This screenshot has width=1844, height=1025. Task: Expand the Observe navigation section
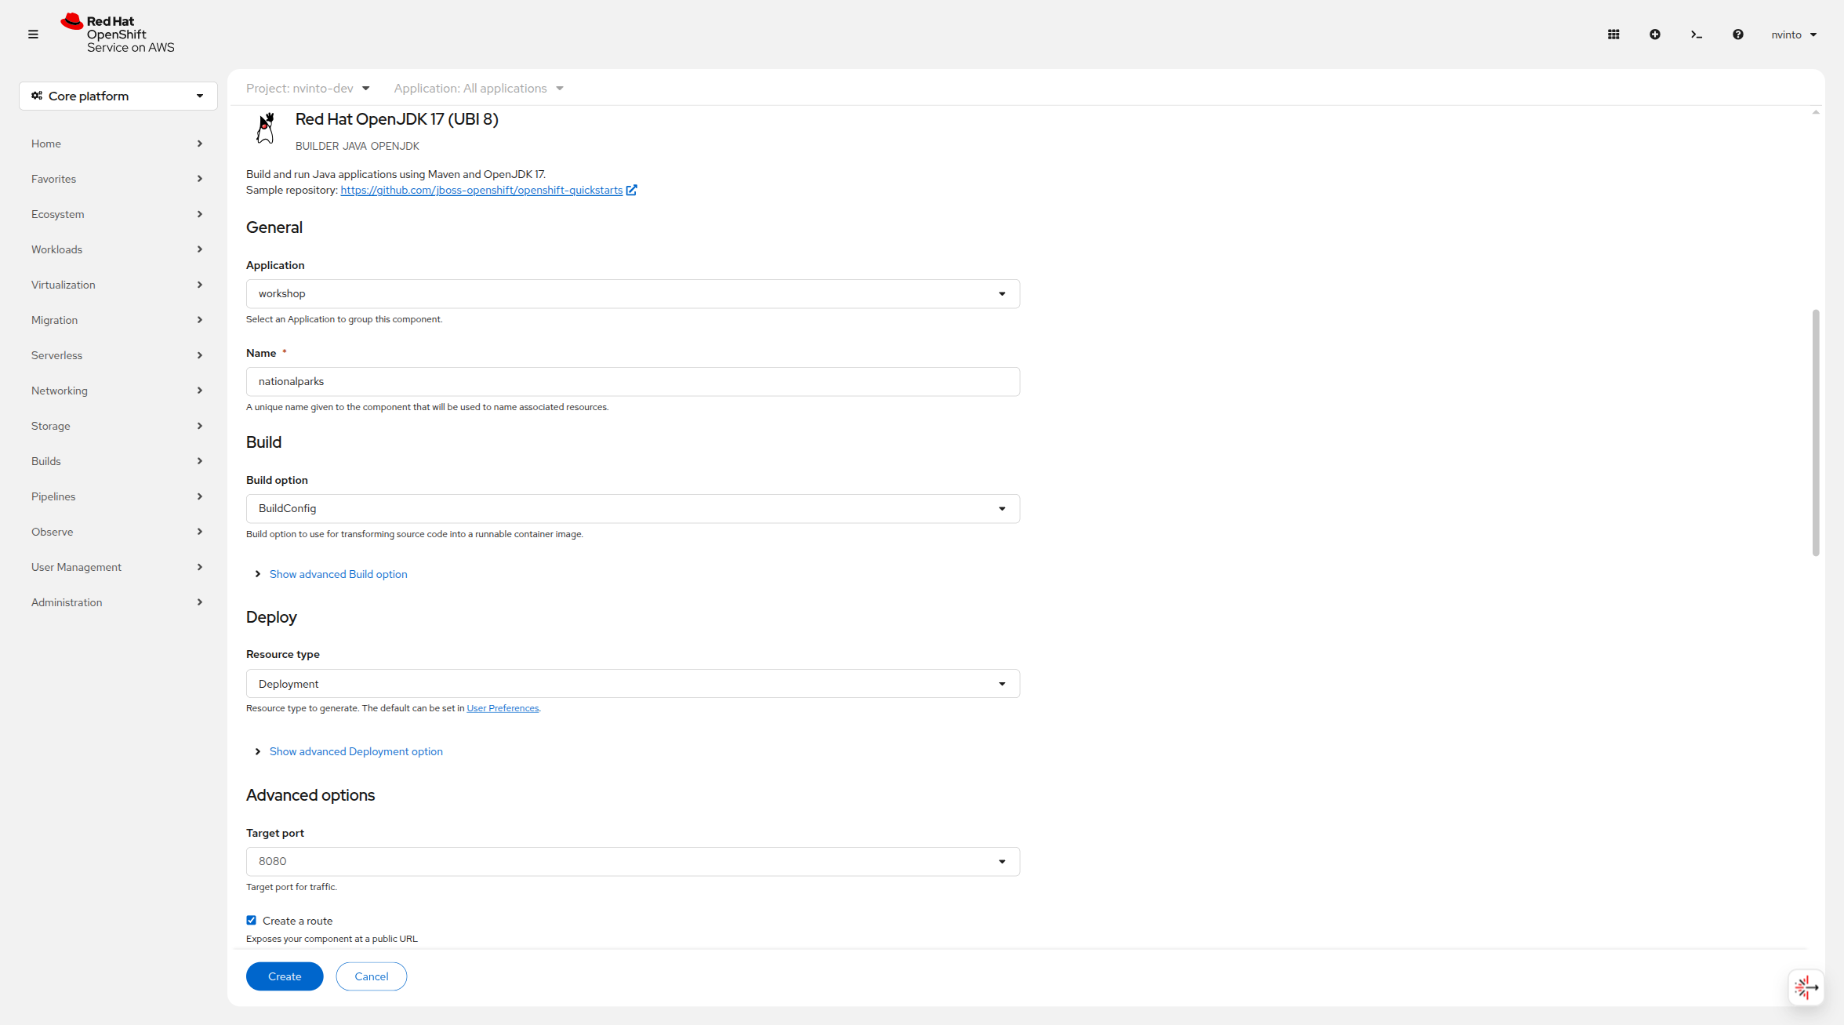[118, 532]
